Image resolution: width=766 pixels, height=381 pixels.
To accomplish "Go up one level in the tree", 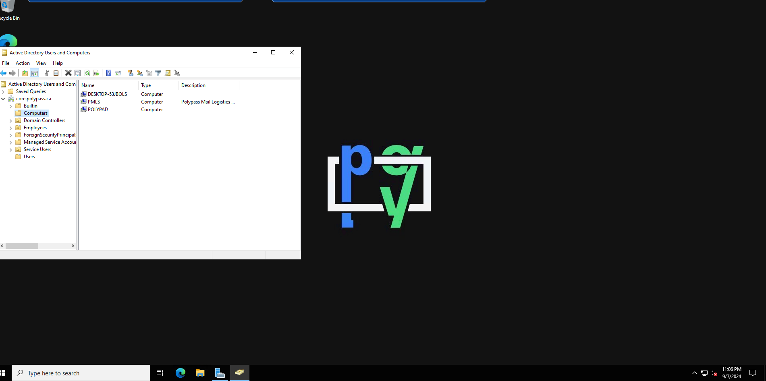I will (x=25, y=73).
